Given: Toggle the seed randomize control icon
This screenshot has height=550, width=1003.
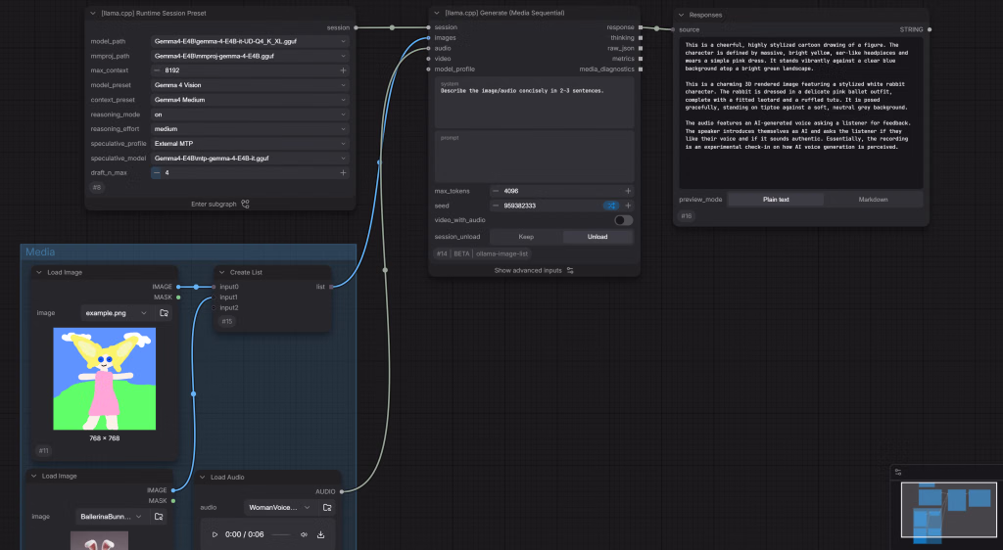Looking at the screenshot, I should tap(611, 206).
